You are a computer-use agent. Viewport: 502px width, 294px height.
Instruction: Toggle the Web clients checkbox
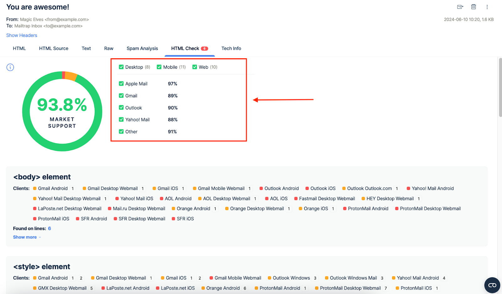(x=195, y=67)
